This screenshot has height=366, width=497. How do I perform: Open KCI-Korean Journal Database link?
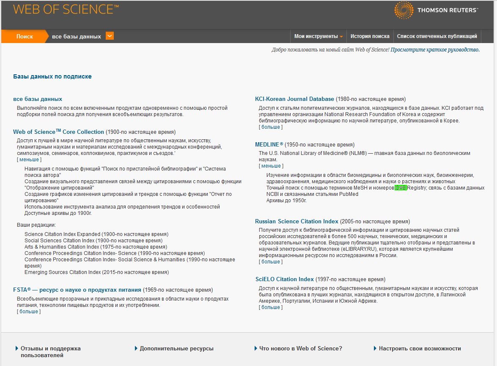(294, 99)
